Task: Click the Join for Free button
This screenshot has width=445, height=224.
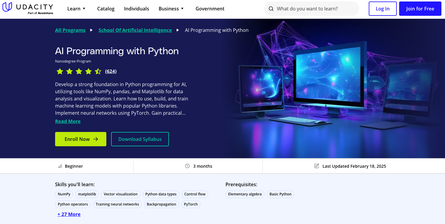Action: point(420,9)
